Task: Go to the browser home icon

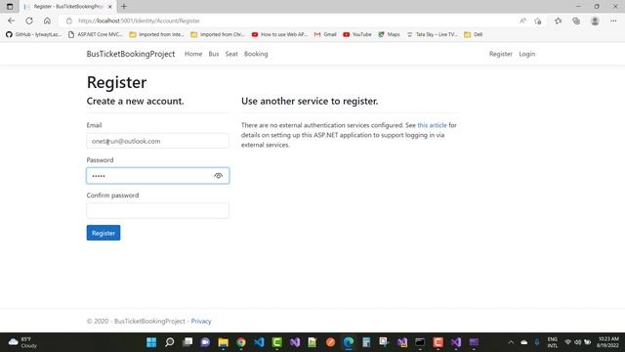Action: pos(47,21)
